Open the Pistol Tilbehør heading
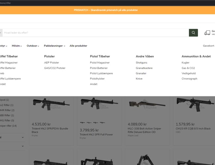 (100, 56)
